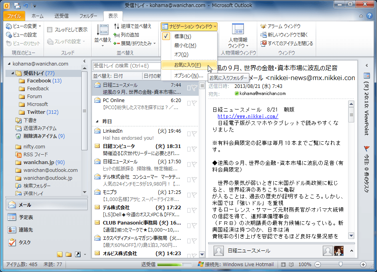Open 展開/折りたたみ expand collapse dropdown
Image resolution: width=377 pixels, height=272 pixels.
pos(135,44)
